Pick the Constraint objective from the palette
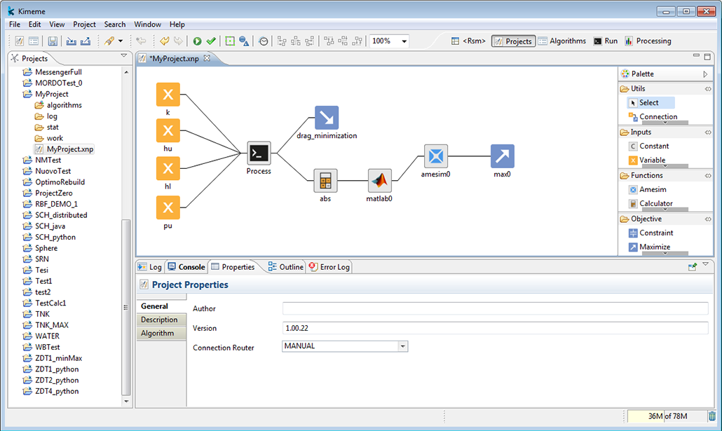Viewport: 722px width, 431px height. point(651,233)
